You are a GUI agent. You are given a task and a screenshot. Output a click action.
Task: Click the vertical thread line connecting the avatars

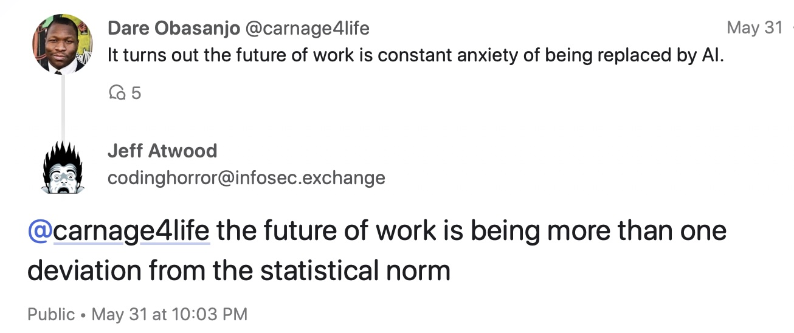click(63, 108)
